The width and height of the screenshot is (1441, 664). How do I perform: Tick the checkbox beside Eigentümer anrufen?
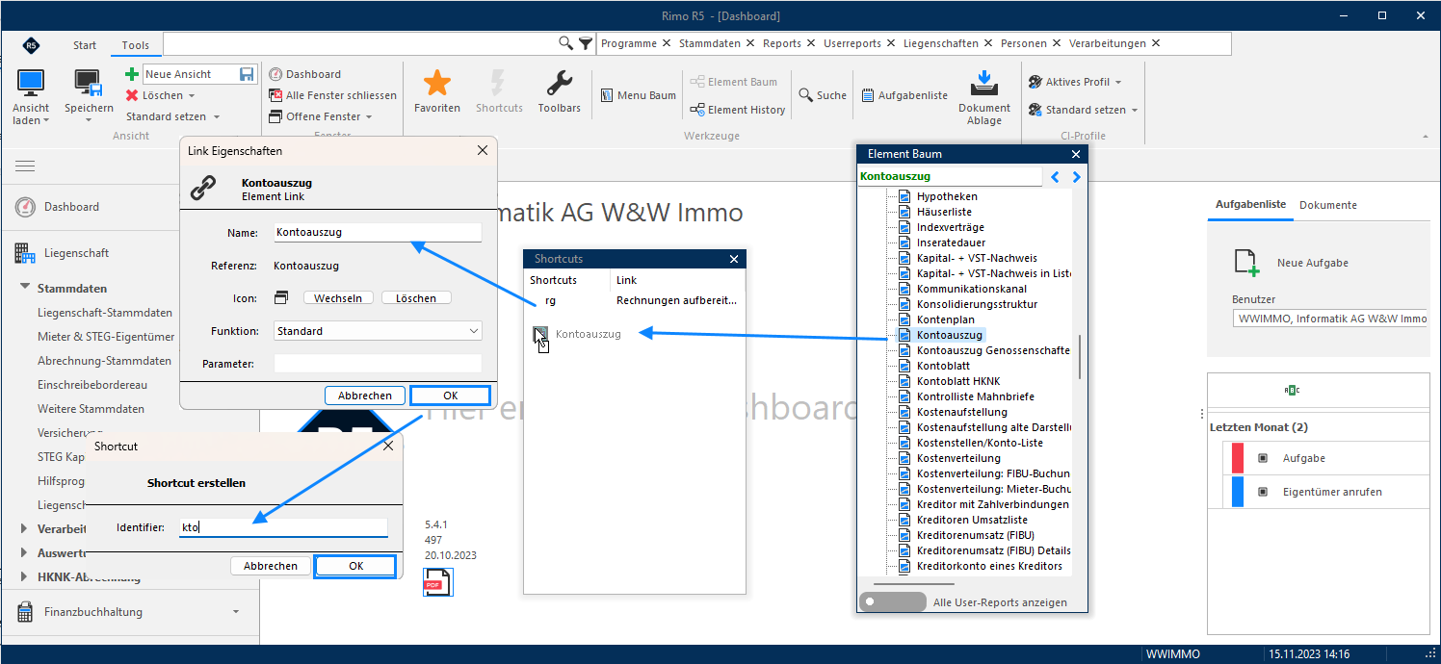coord(1263,492)
